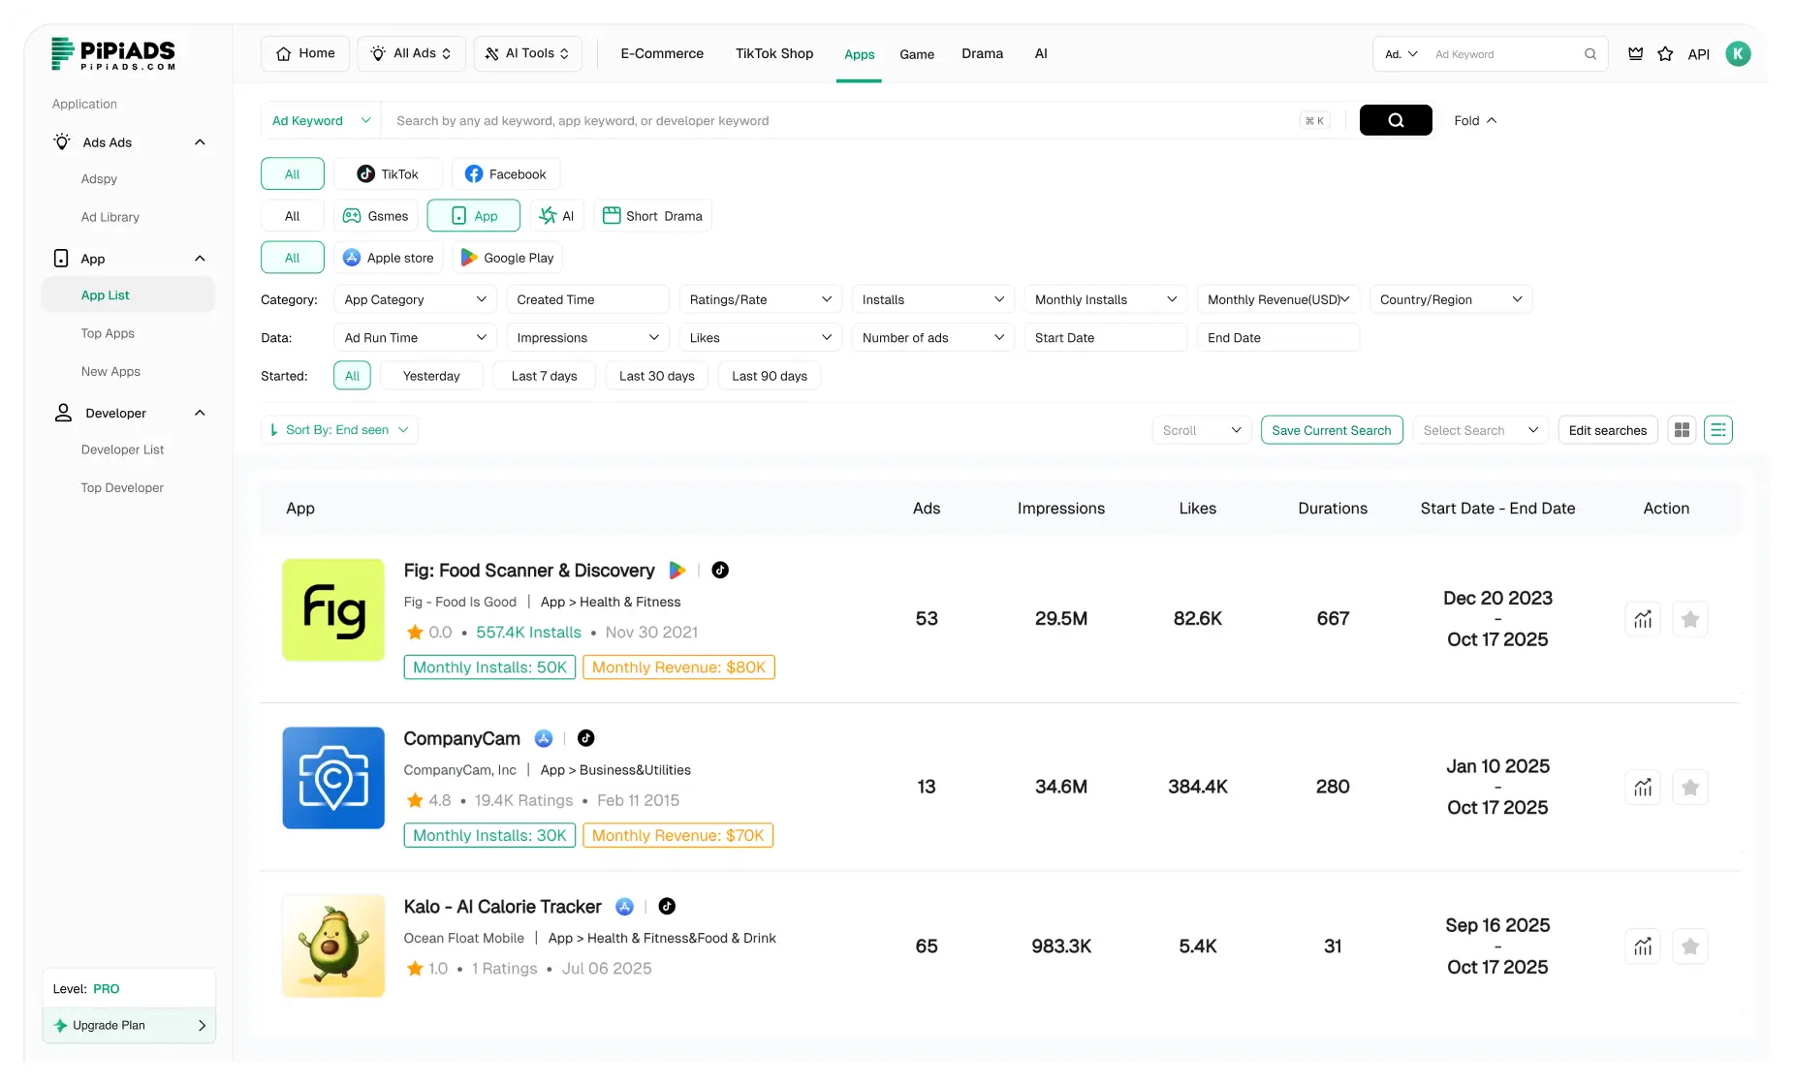
Task: Open the Top Apps page in sidebar
Action: (x=108, y=333)
